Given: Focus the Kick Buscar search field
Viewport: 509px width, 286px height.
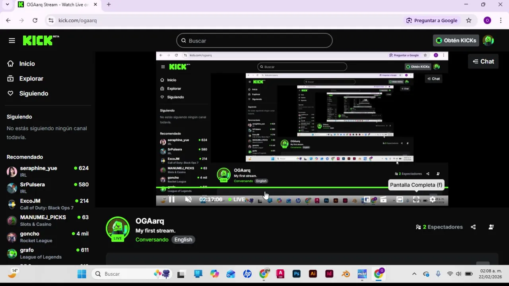Looking at the screenshot, I should click(254, 41).
